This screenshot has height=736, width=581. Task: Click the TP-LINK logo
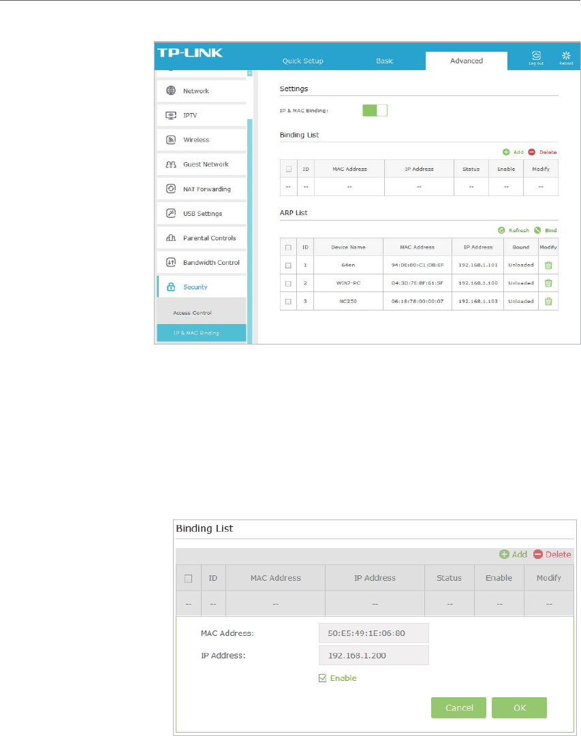click(x=190, y=52)
